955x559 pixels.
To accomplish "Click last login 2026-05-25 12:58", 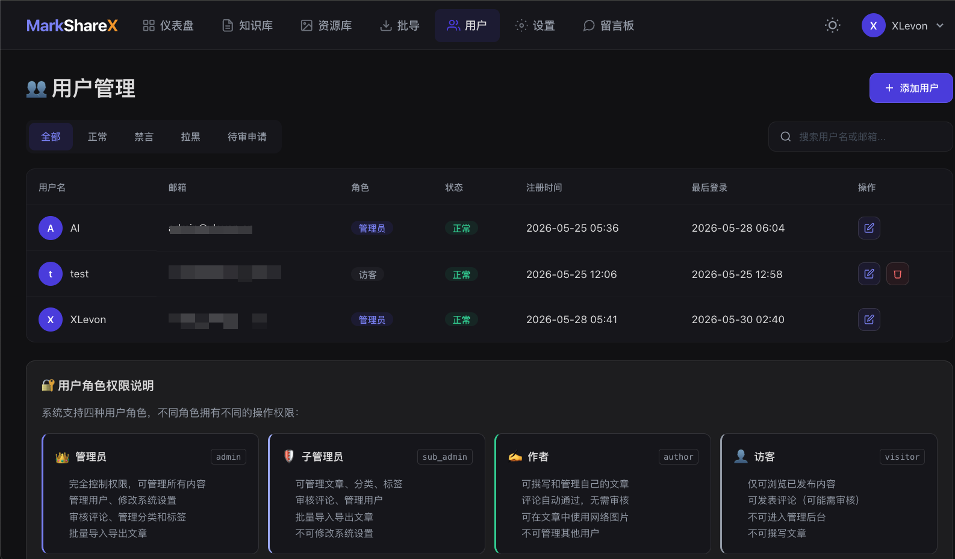I will (x=737, y=274).
